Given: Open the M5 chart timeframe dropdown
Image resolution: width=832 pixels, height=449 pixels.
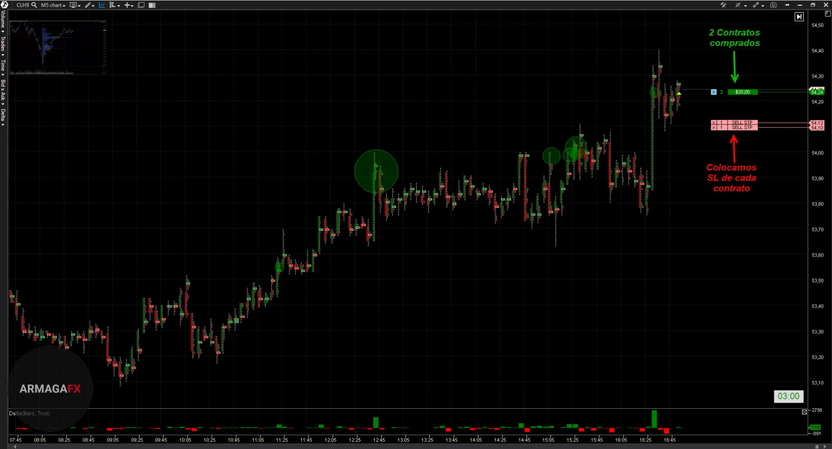Looking at the screenshot, I should pos(53,5).
